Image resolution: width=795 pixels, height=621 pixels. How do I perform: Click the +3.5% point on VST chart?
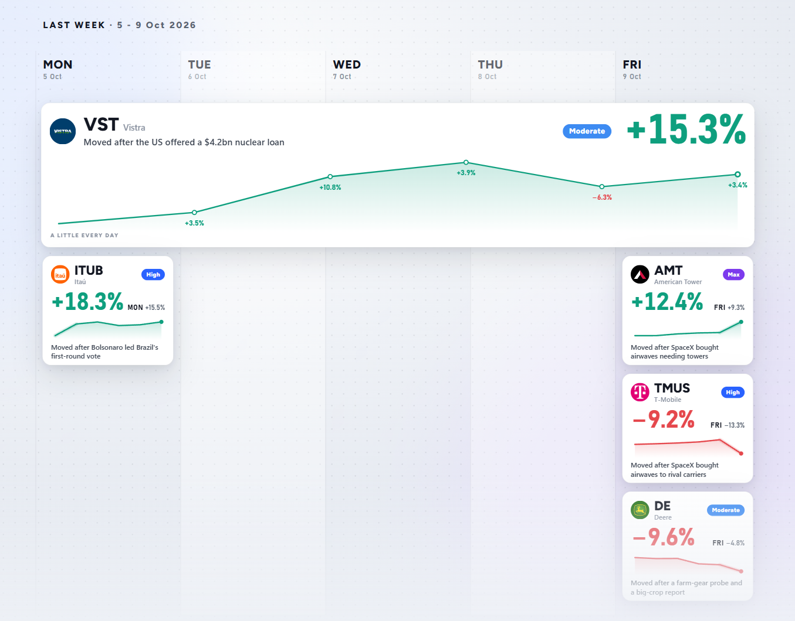click(194, 213)
